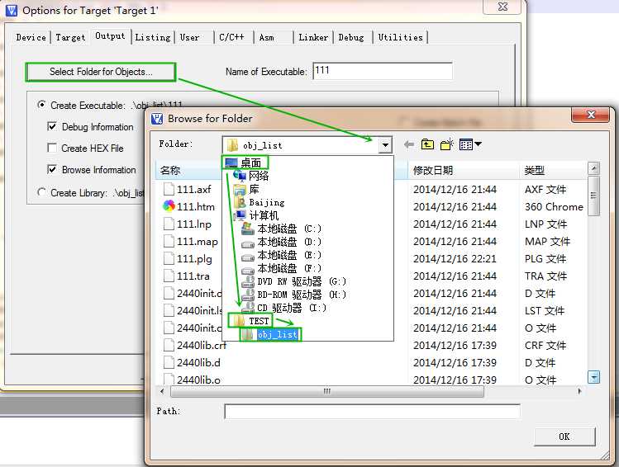Click the 111.plg file icon
The image size is (619, 467).
[169, 258]
